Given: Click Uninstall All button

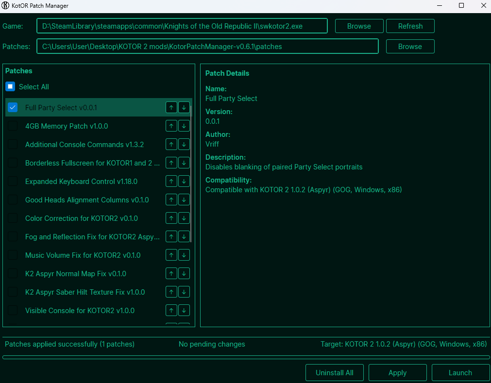Looking at the screenshot, I should tap(335, 373).
